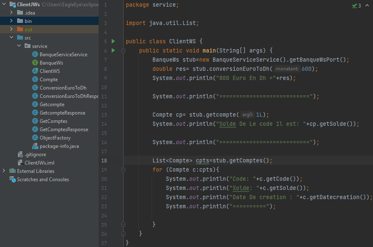Select Compte in the project tree
This screenshot has width=373, height=247.
(x=48, y=80)
